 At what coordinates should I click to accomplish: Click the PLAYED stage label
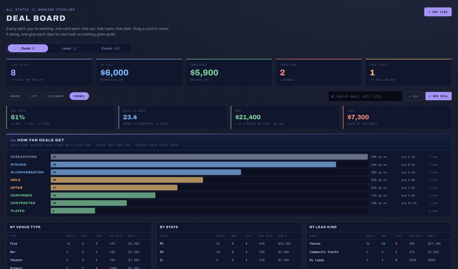click(x=18, y=211)
